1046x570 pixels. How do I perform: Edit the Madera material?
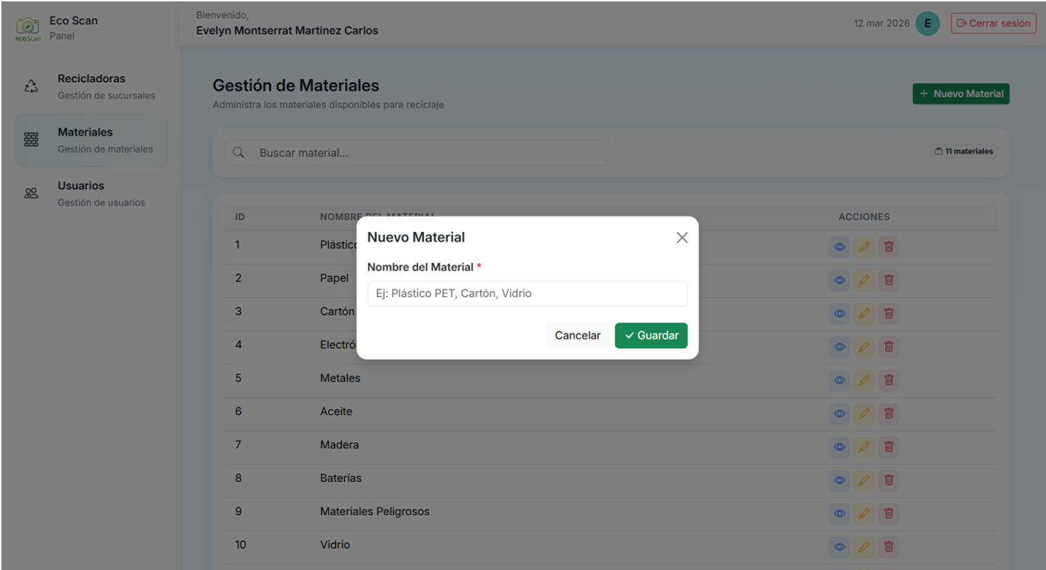[x=864, y=447]
